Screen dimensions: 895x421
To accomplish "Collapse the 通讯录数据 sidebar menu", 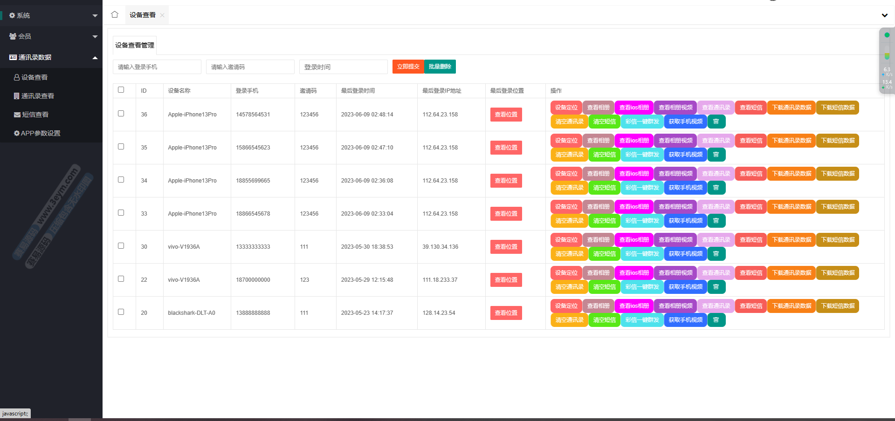I will point(51,57).
